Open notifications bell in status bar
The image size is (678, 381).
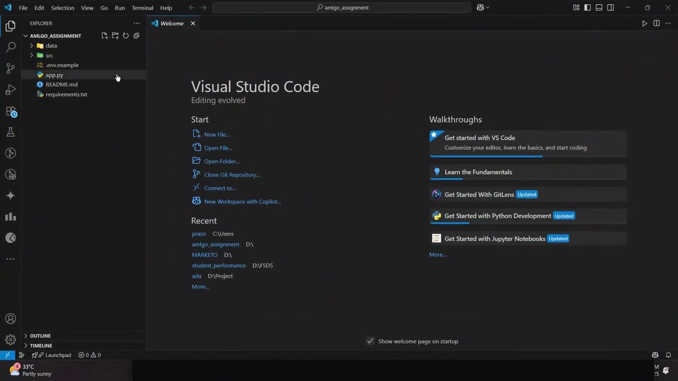point(668,355)
